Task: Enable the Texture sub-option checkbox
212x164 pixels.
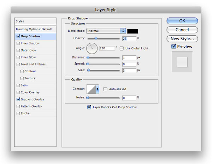Action: pos(22,78)
